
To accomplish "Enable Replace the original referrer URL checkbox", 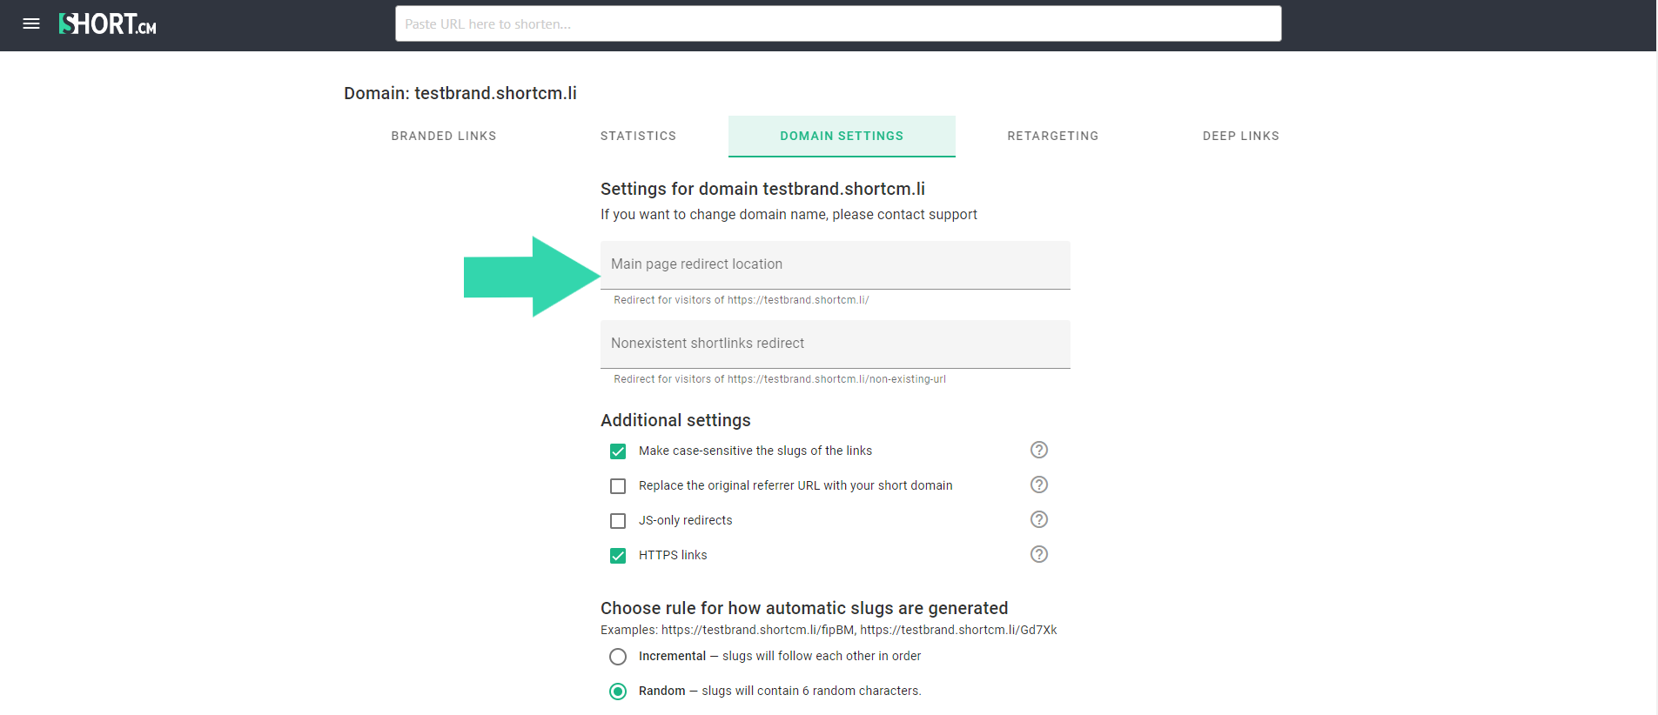I will [x=618, y=486].
